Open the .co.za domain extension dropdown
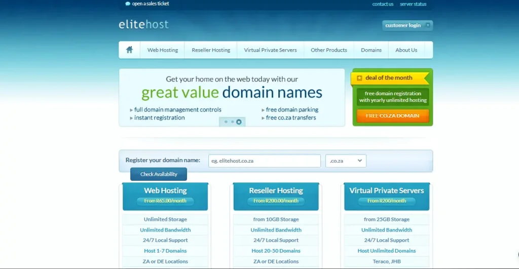Viewport: 519px width, 269px height. tap(346, 161)
